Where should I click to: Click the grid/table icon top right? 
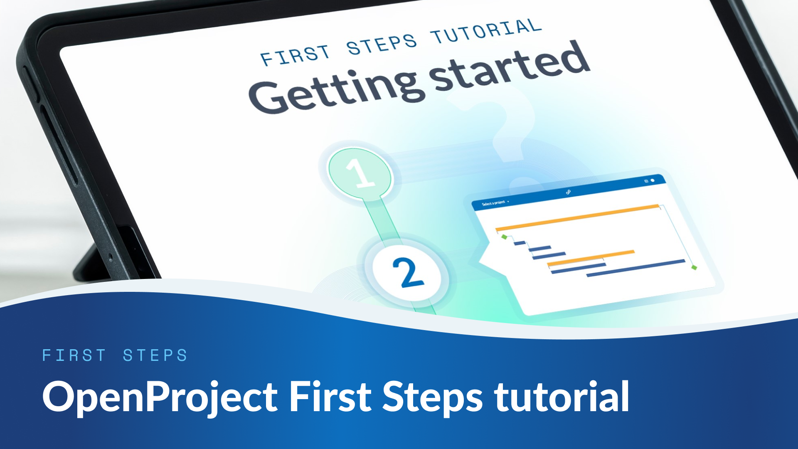click(x=653, y=183)
